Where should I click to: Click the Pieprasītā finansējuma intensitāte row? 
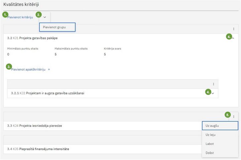point(103,149)
